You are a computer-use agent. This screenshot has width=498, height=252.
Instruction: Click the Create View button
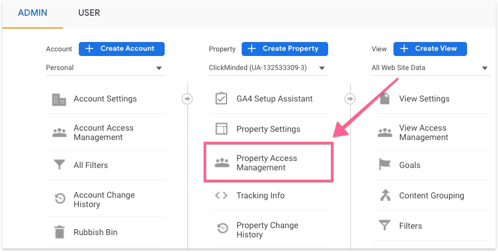point(430,48)
